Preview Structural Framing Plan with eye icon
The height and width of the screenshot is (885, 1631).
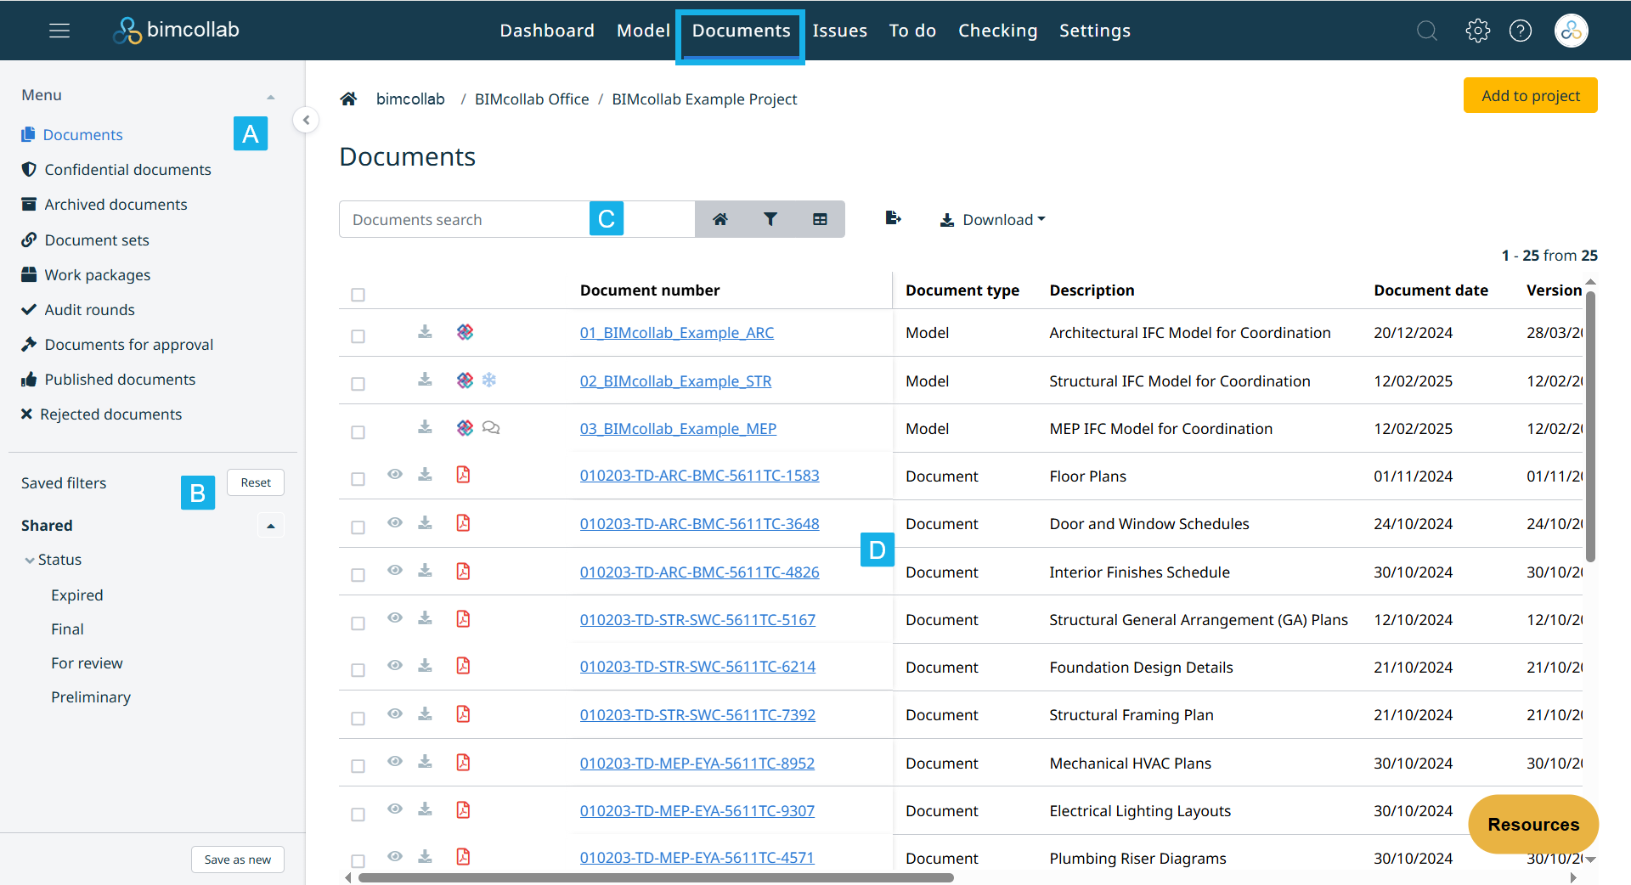pyautogui.click(x=395, y=713)
